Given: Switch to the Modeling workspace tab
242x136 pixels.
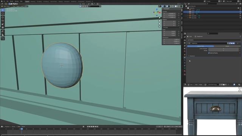Looking at the screenshot, I should (x=33, y=2).
